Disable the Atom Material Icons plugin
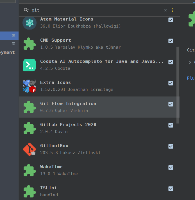Image resolution: width=195 pixels, height=200 pixels. tap(171, 20)
